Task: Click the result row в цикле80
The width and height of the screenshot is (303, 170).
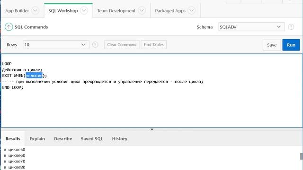Action: (15, 167)
